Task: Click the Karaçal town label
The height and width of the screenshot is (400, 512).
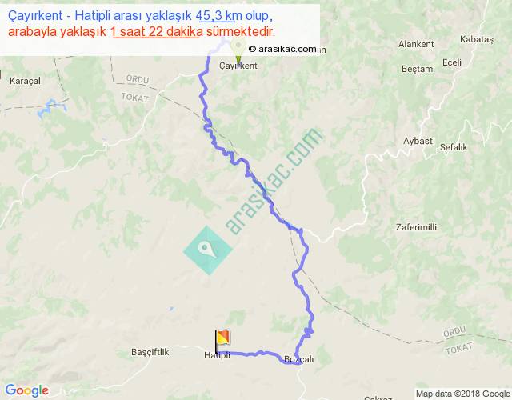Action: click(x=25, y=81)
